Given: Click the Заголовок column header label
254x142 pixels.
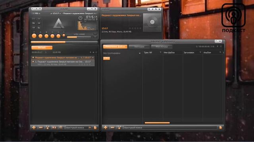Looking at the screenshot, I should coord(189,52).
